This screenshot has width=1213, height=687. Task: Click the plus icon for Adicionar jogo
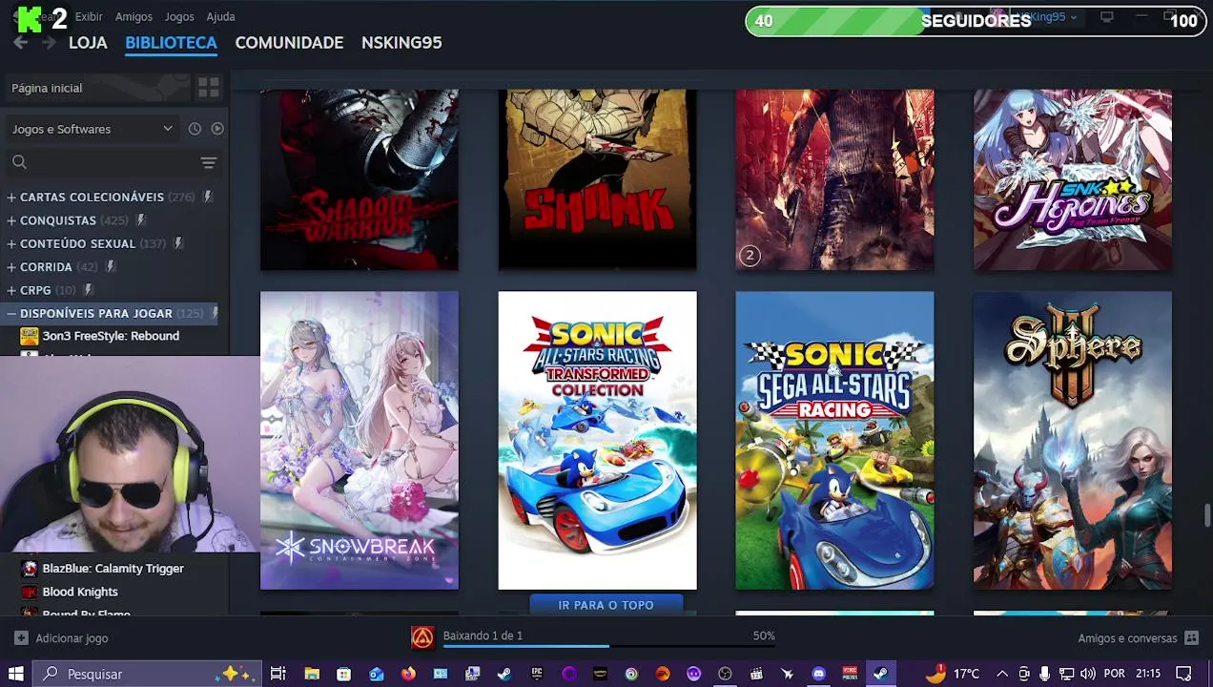[21, 637]
